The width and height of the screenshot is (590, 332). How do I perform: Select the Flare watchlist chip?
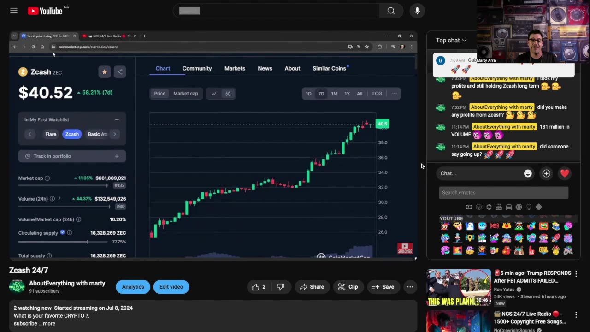51,134
